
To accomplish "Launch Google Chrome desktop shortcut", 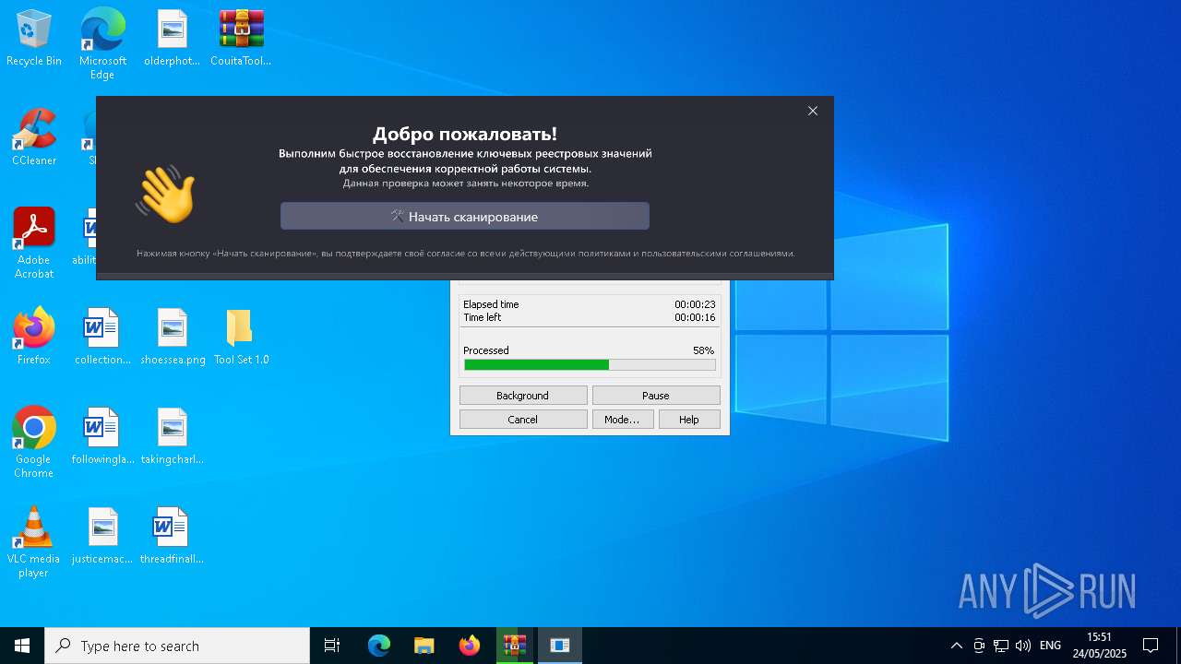I will [x=34, y=443].
